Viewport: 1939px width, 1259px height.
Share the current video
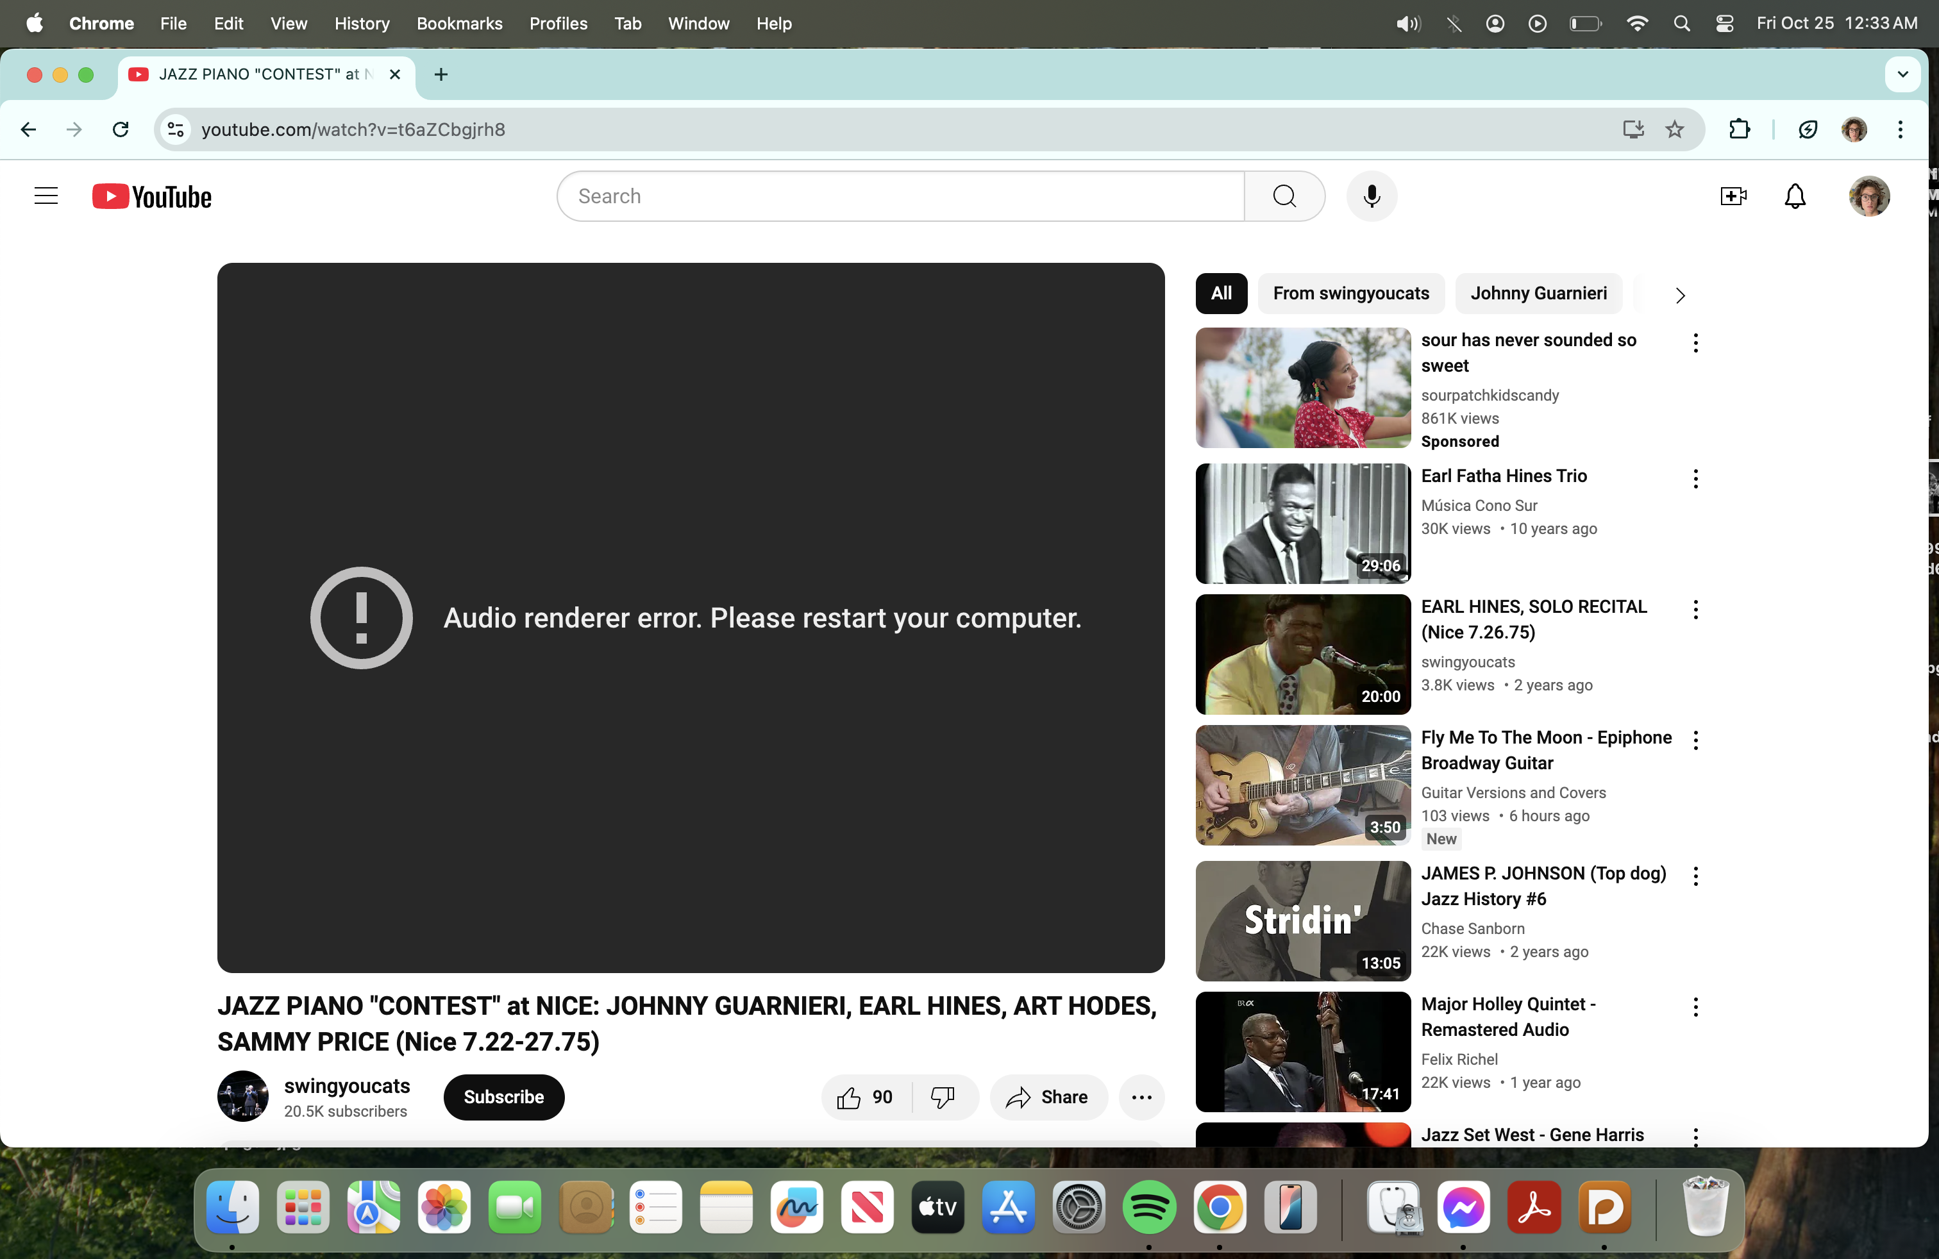pos(1048,1097)
